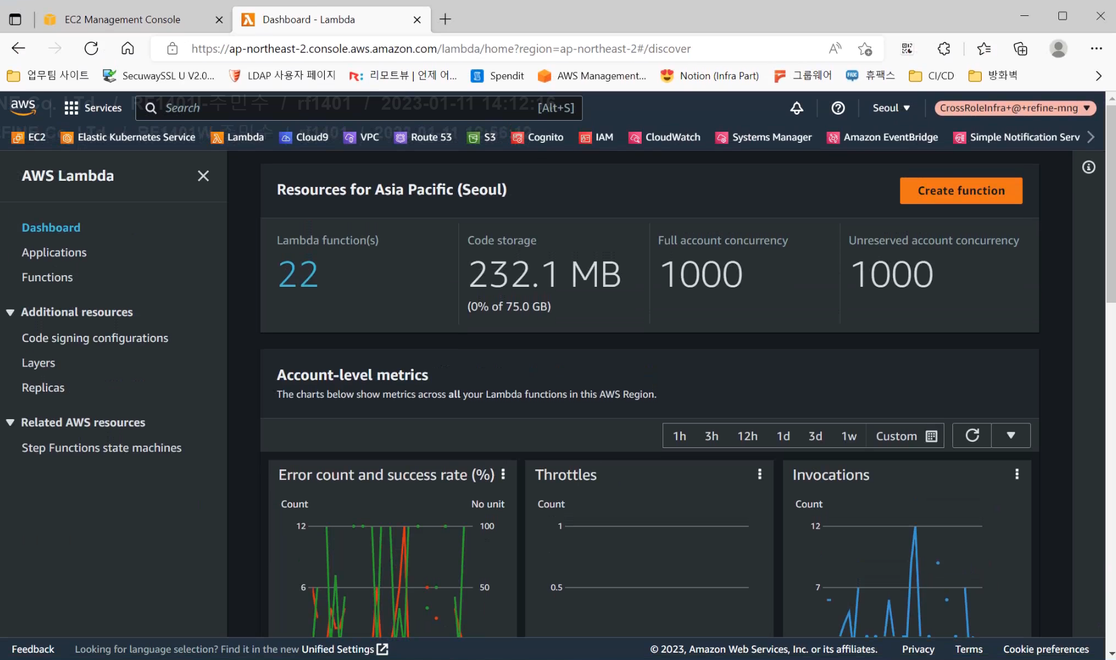This screenshot has width=1116, height=660.
Task: Open Layers in sidebar
Action: [x=39, y=363]
